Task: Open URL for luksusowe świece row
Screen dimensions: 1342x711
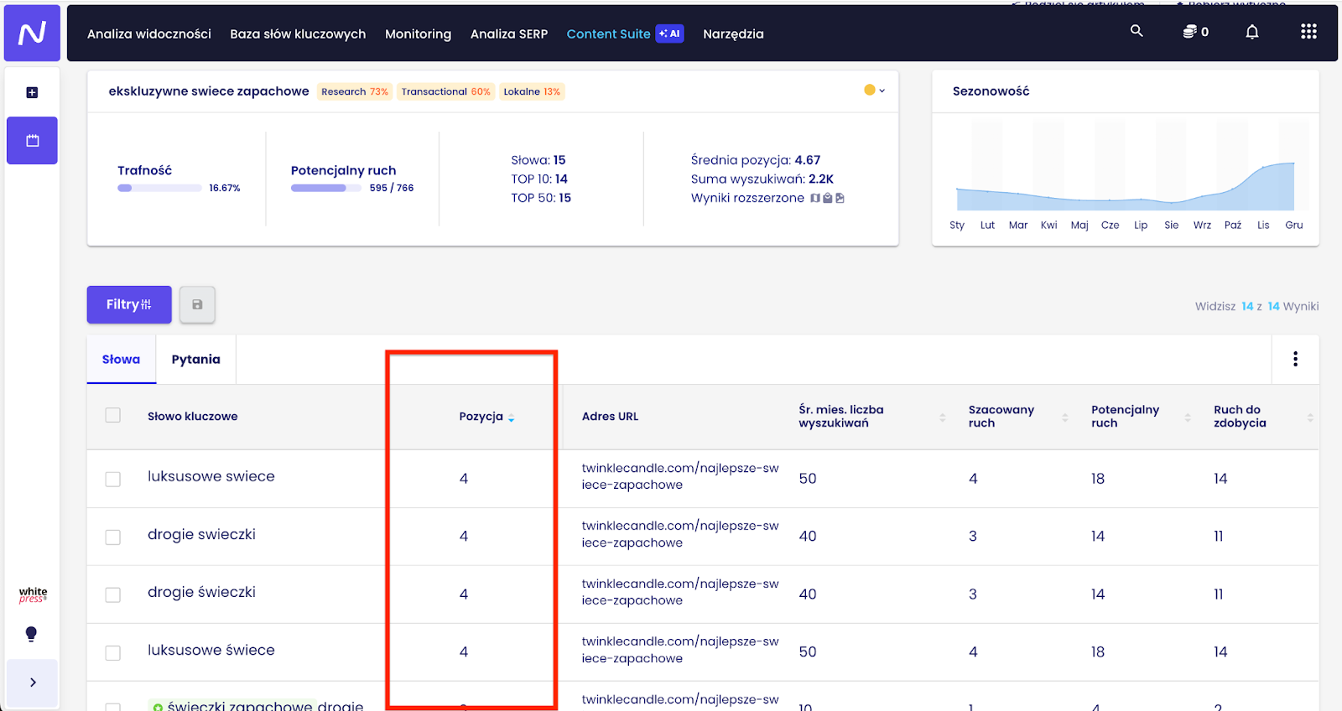Action: point(680,650)
